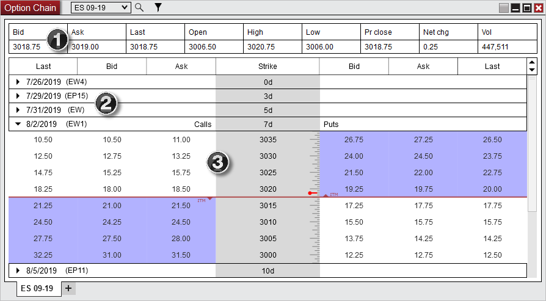Screen dimensions: 546x301
Task: Expand the 7/26/2019 (EW4) expiration
Action: [18, 82]
